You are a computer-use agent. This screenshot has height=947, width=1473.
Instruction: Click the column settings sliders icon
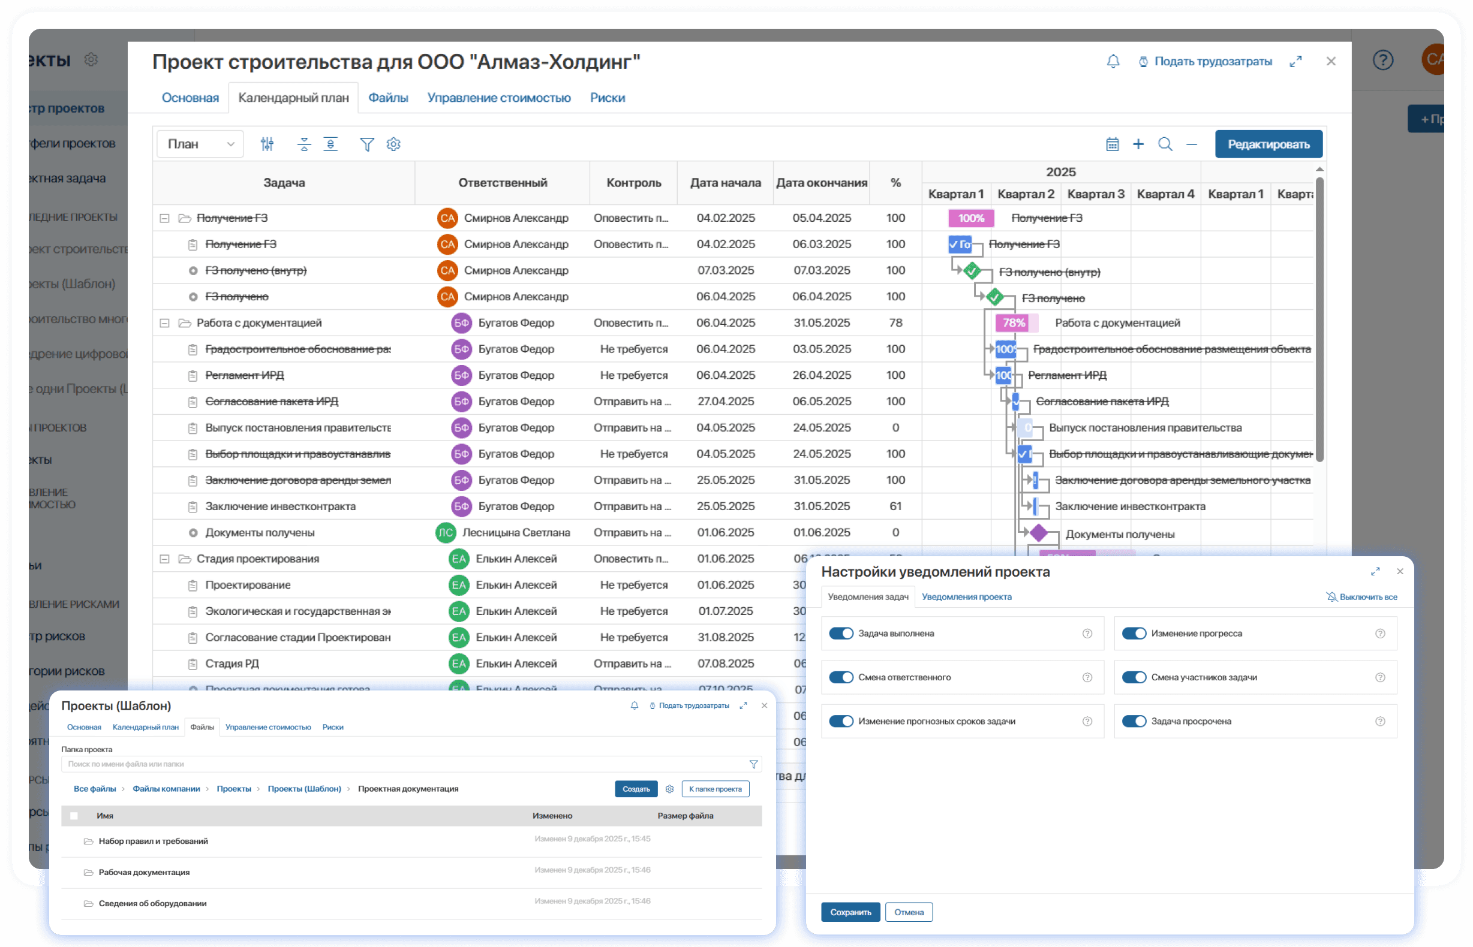tap(267, 144)
